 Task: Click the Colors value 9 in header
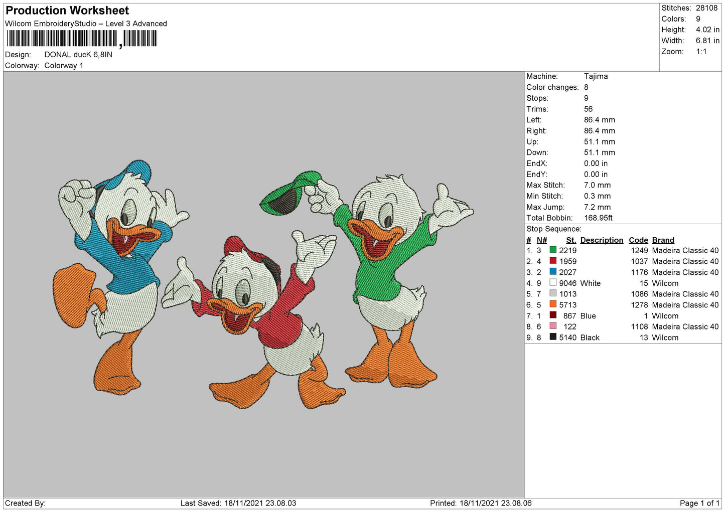[x=698, y=19]
